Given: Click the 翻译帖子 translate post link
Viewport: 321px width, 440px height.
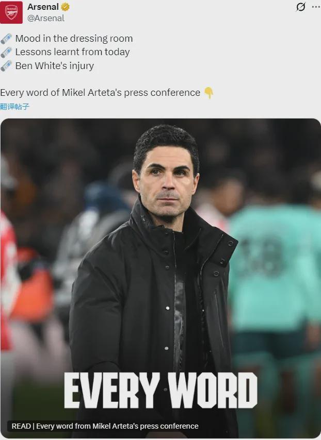Looking at the screenshot, I should click(14, 107).
